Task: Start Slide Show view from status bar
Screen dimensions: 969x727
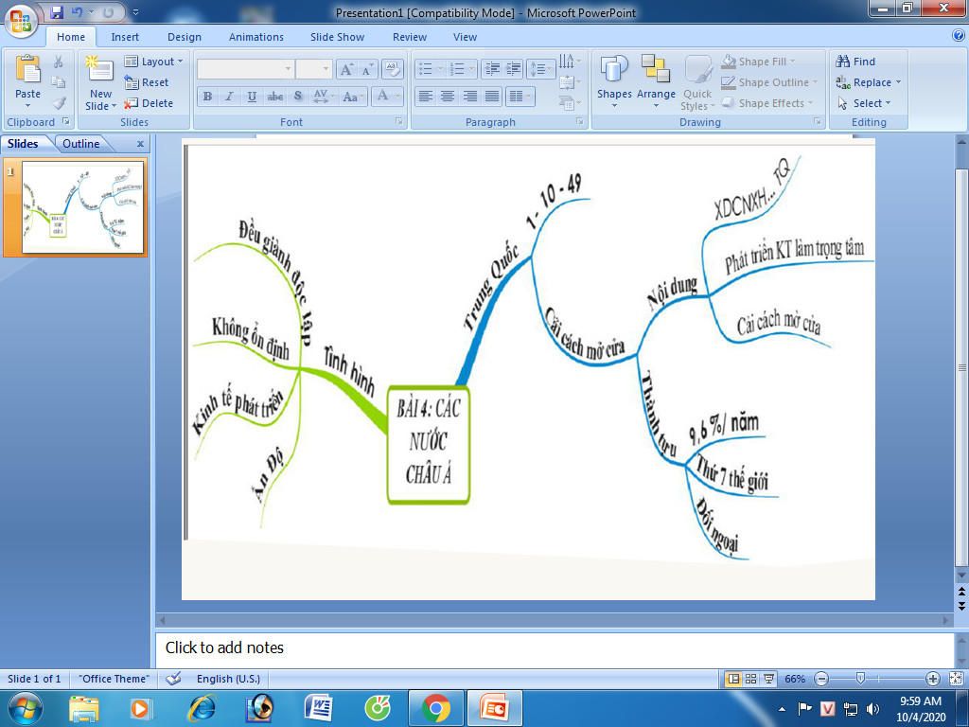Action: click(x=768, y=679)
